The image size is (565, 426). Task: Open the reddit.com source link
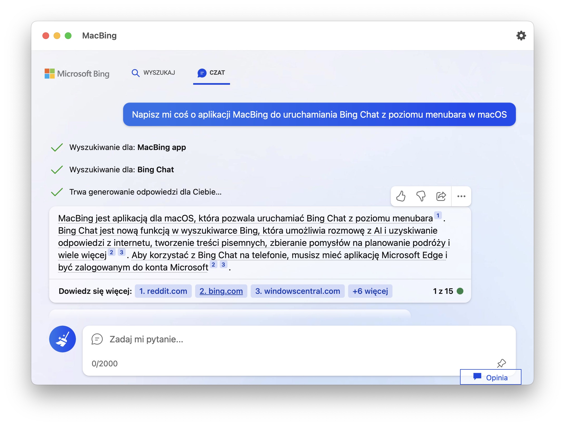pyautogui.click(x=163, y=291)
